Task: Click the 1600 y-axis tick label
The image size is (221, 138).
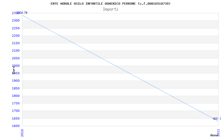Action: click(16, 126)
